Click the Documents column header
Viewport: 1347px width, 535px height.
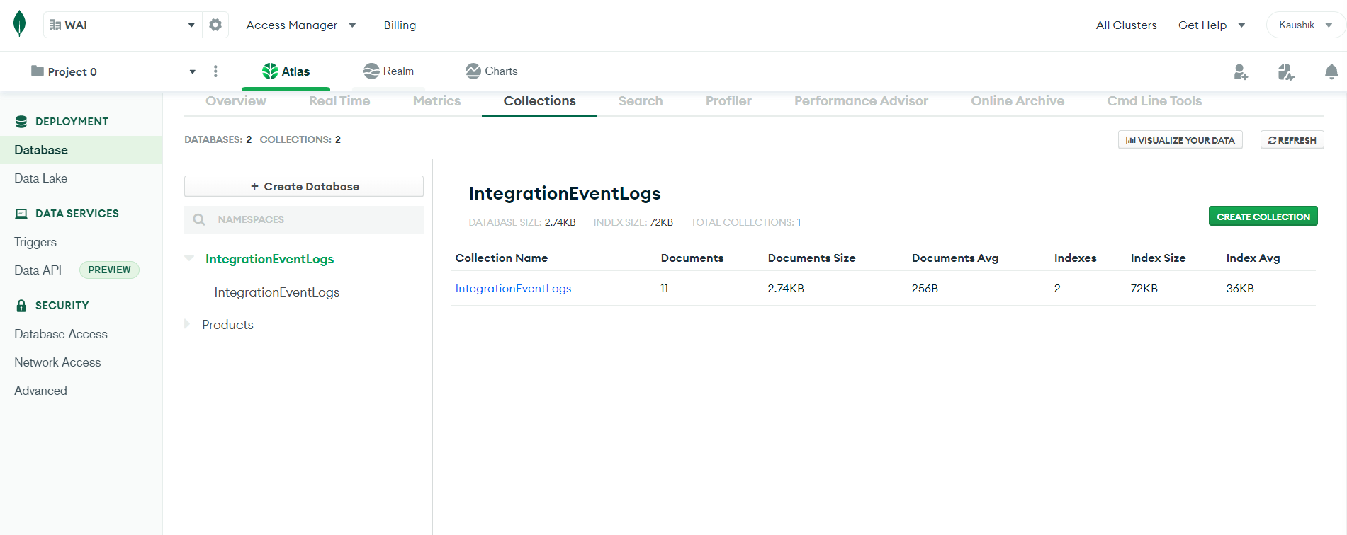[x=692, y=258]
